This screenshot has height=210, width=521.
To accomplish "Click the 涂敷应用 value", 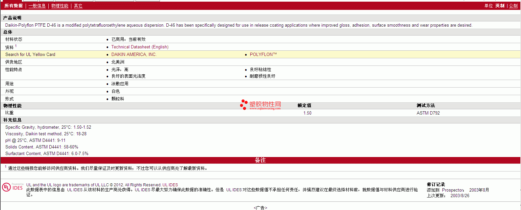I will click(120, 84).
